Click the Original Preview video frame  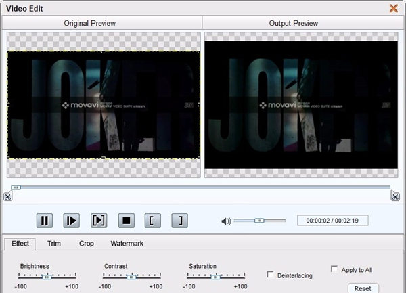pyautogui.click(x=104, y=105)
